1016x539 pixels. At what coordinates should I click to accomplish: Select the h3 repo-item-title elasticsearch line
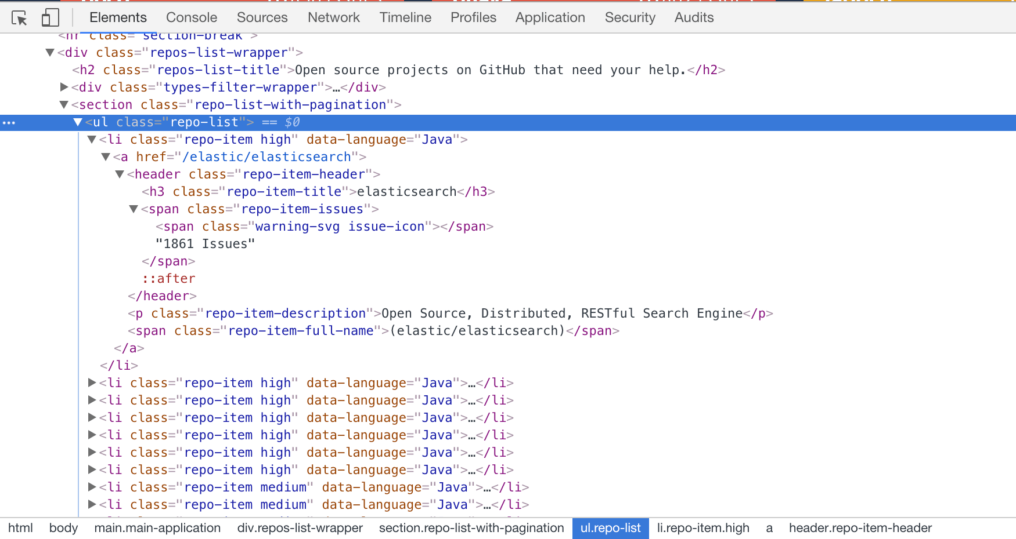(318, 192)
